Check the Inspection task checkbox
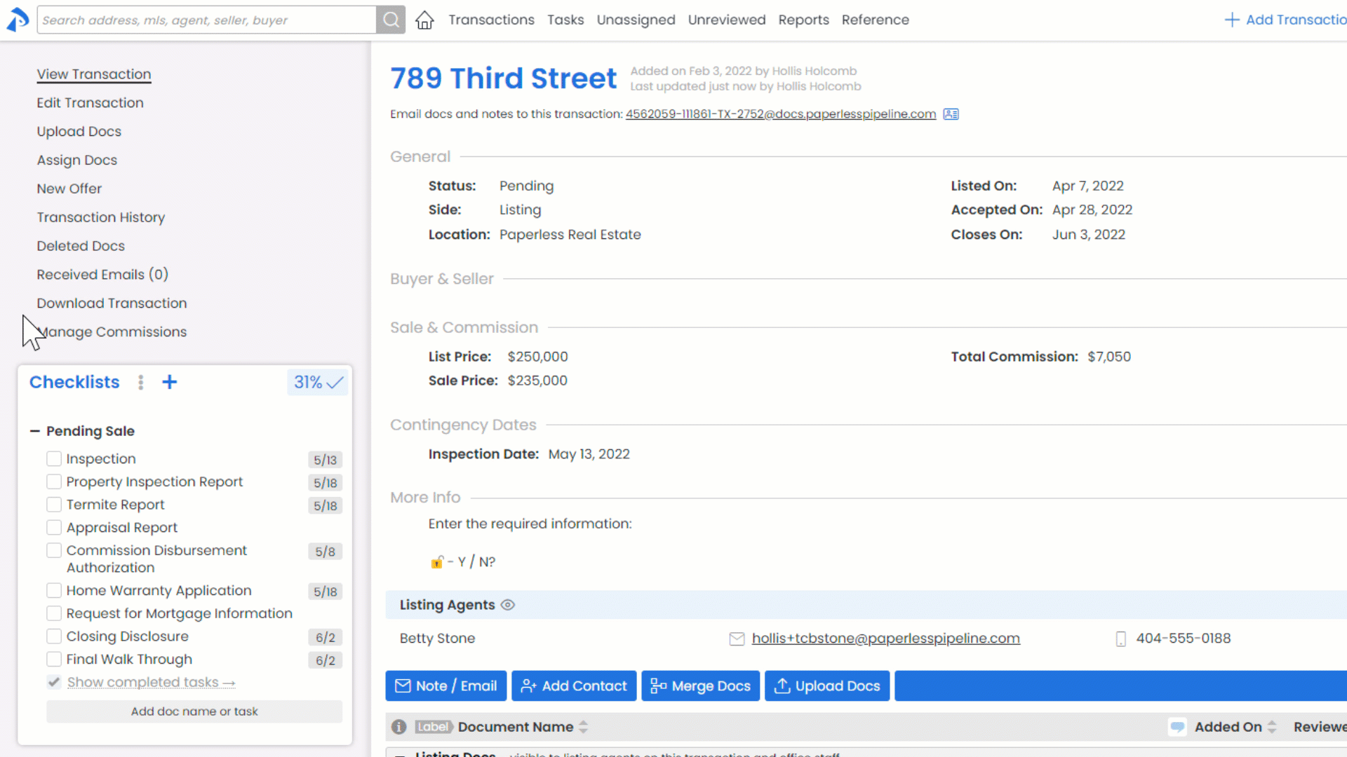The height and width of the screenshot is (757, 1347). coord(54,458)
